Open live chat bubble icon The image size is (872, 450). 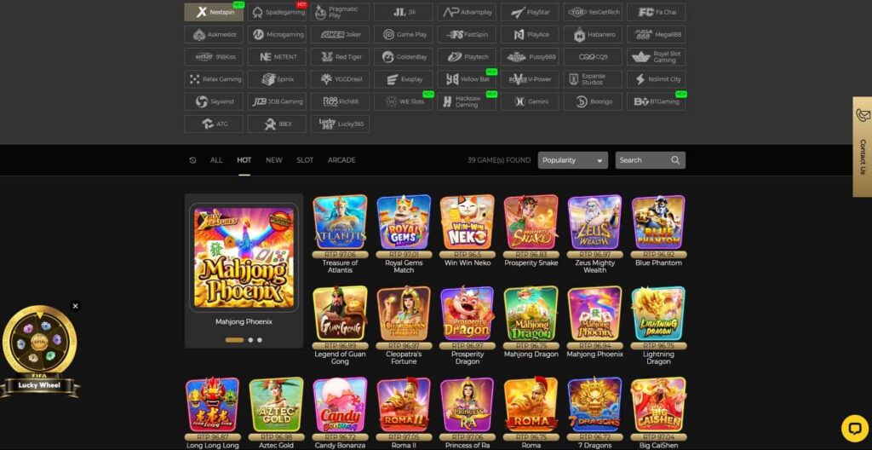pos(855,429)
